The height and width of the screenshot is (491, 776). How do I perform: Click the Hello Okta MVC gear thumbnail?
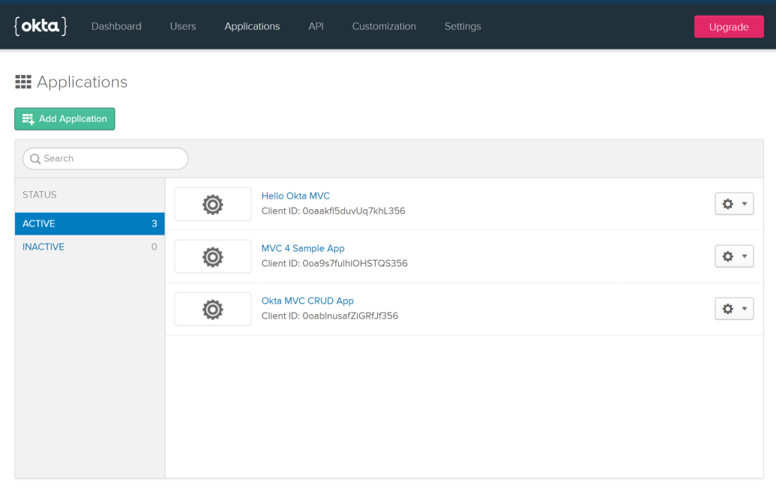click(x=213, y=204)
